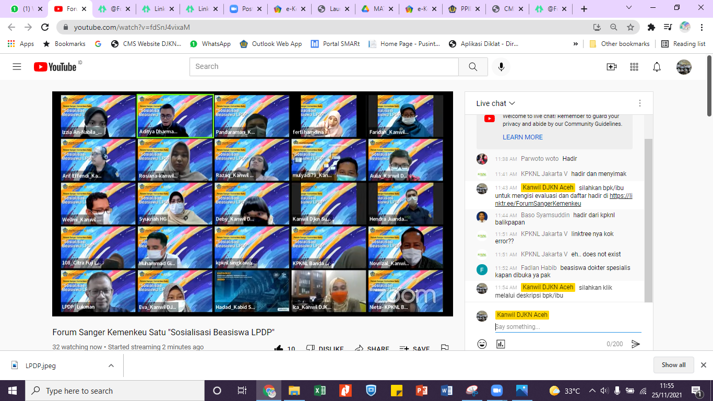Expand the Live chat mode dropdown
This screenshot has height=401, width=713.
point(496,103)
